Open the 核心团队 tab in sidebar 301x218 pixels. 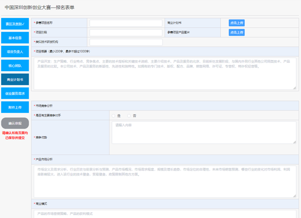point(15,66)
